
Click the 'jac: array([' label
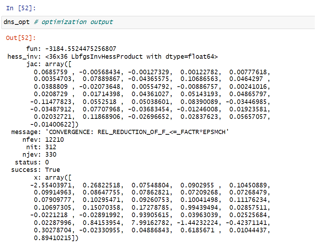[x=49, y=64]
